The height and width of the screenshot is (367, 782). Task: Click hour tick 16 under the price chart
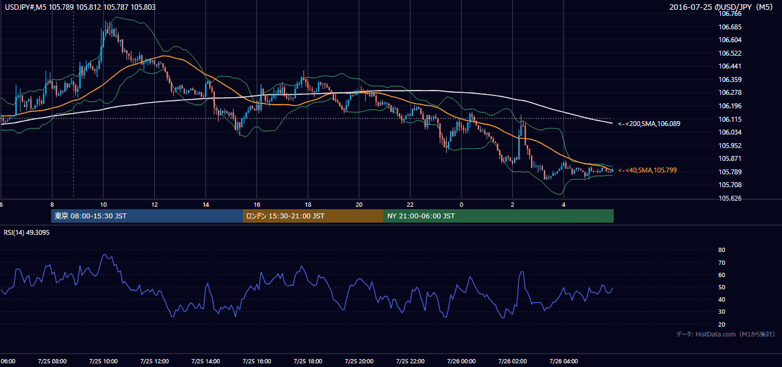257,205
